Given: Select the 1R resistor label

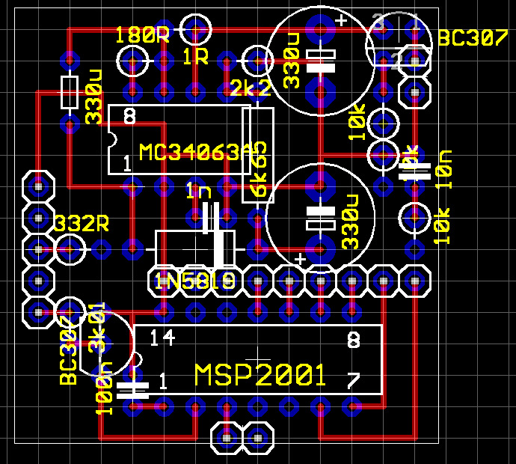Looking at the screenshot, I should point(195,57).
